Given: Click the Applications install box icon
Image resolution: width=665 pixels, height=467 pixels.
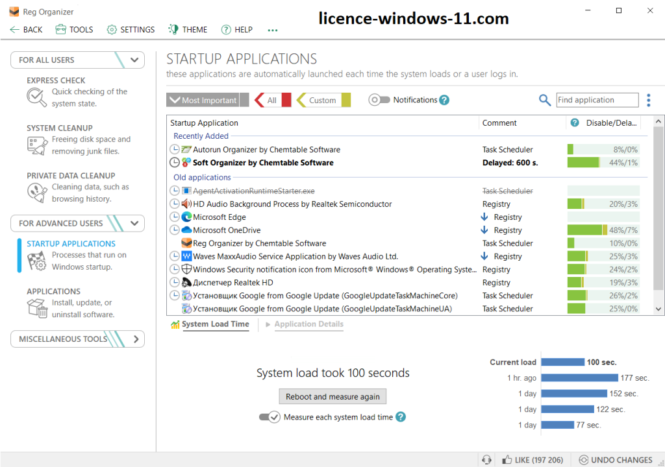Looking at the screenshot, I should pyautogui.click(x=37, y=308).
